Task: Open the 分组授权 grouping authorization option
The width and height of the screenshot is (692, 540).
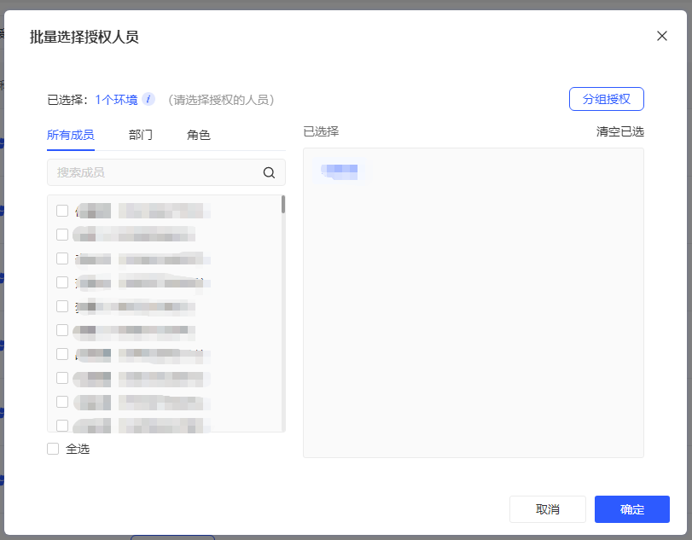Action: [606, 99]
